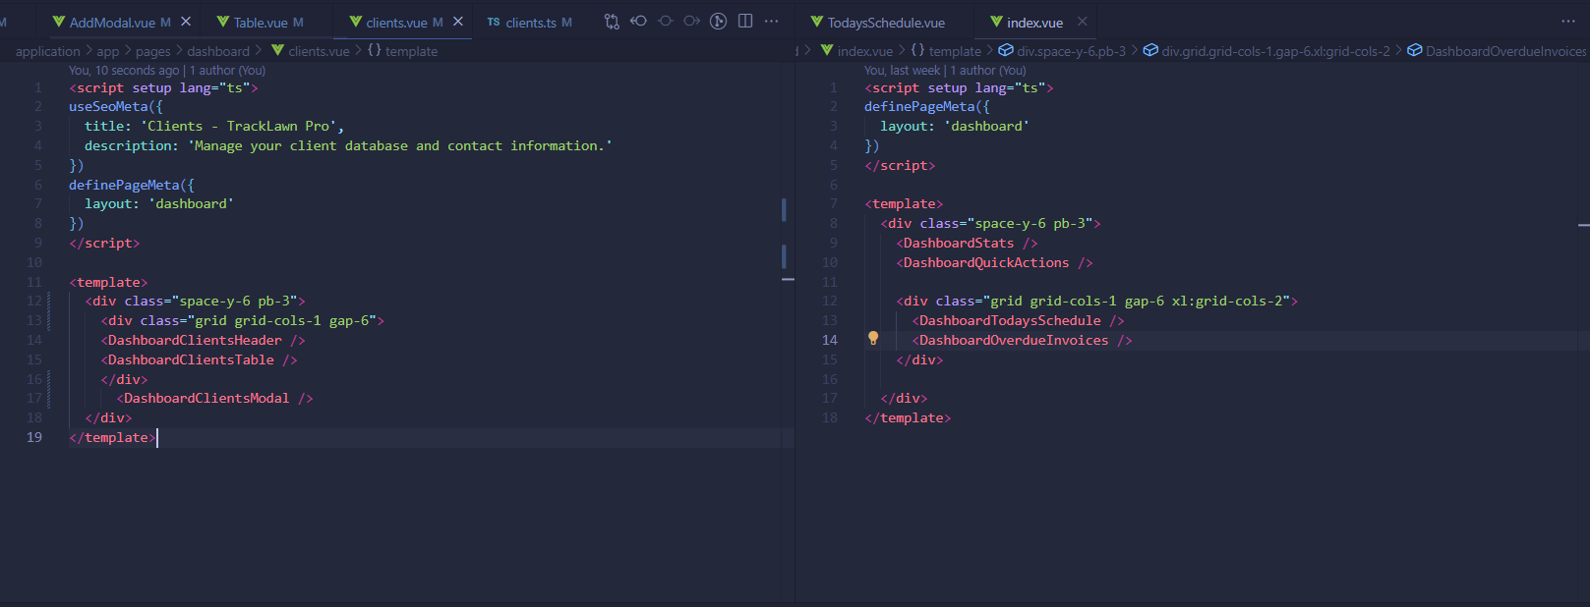Close the clients.vue tab
This screenshot has height=607, width=1590.
458,22
